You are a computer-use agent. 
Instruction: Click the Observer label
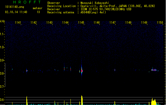point(54,3)
